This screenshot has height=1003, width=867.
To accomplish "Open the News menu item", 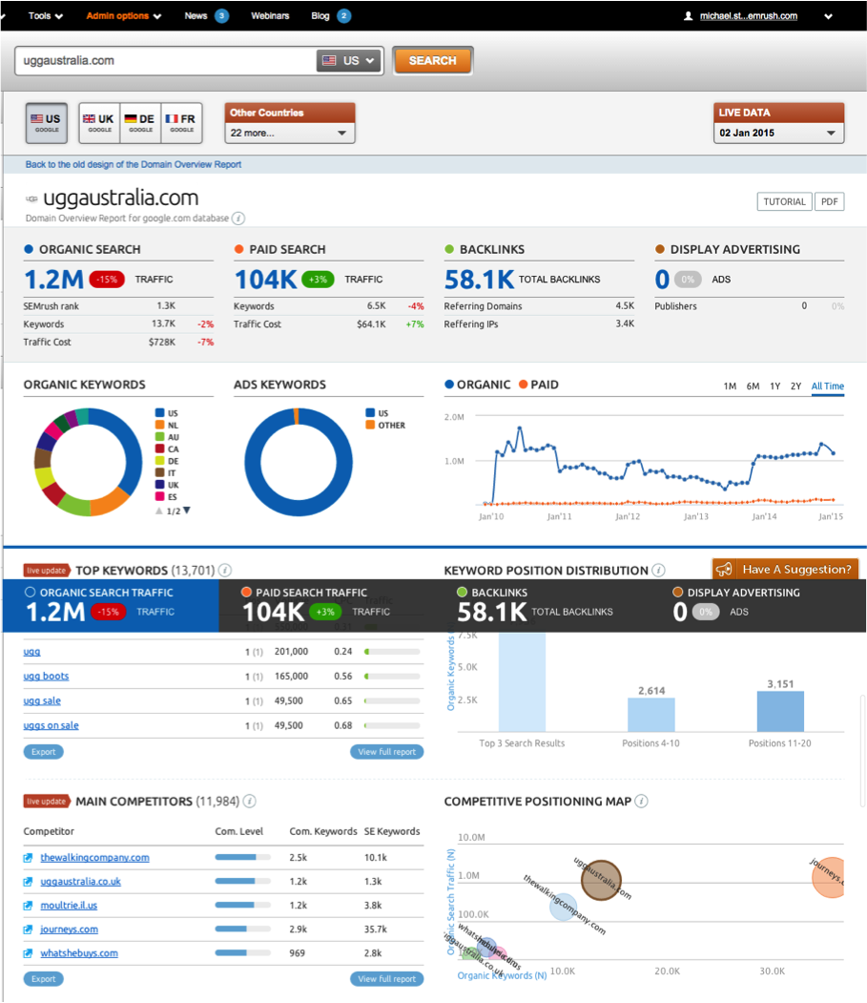I will 196,16.
